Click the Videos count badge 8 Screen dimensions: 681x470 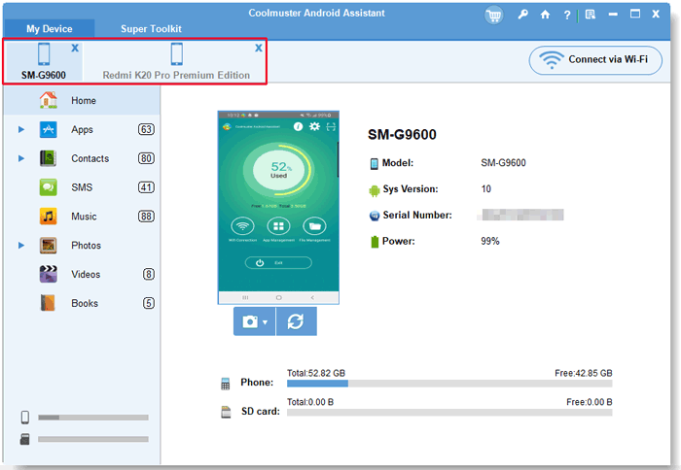point(149,275)
